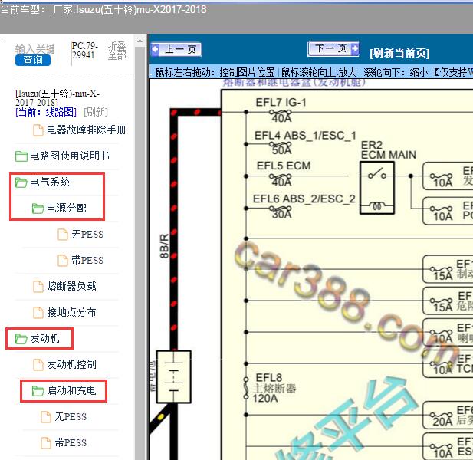The height and width of the screenshot is (460, 473).
Task: Click the ER2 ECM MAIN relay symbol
Action: pos(377,188)
